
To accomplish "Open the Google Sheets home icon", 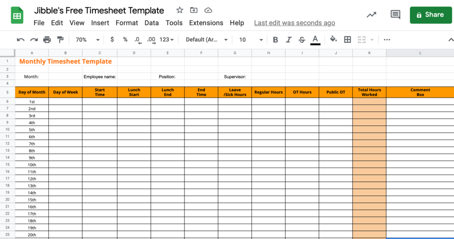I will click(x=17, y=15).
